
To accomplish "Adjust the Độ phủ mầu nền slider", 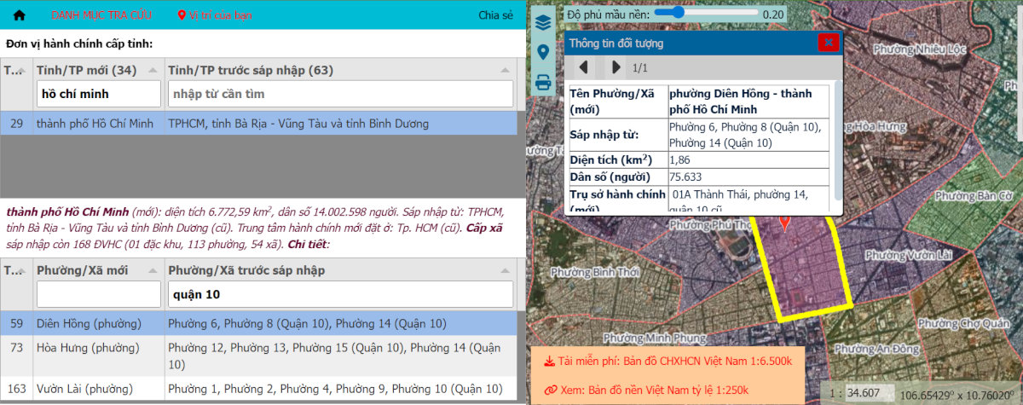I will click(x=679, y=13).
